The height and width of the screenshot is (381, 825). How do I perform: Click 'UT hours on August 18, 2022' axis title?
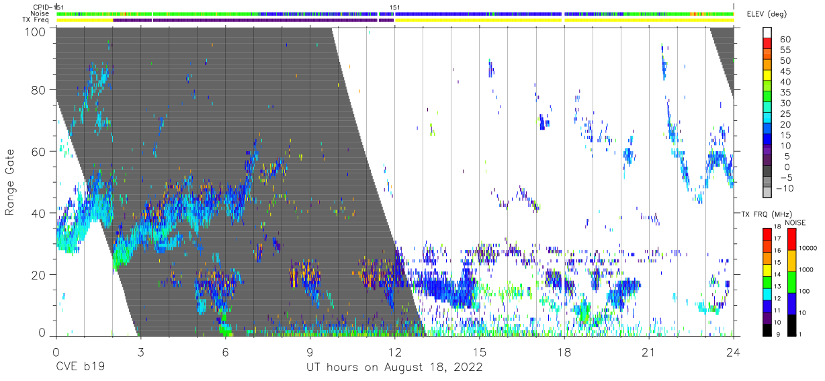tap(394, 367)
